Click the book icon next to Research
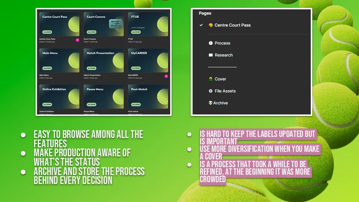Screen dimensions: 359x202 211,55
